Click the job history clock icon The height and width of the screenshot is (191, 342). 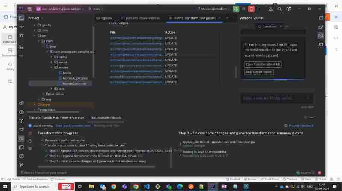(30, 141)
